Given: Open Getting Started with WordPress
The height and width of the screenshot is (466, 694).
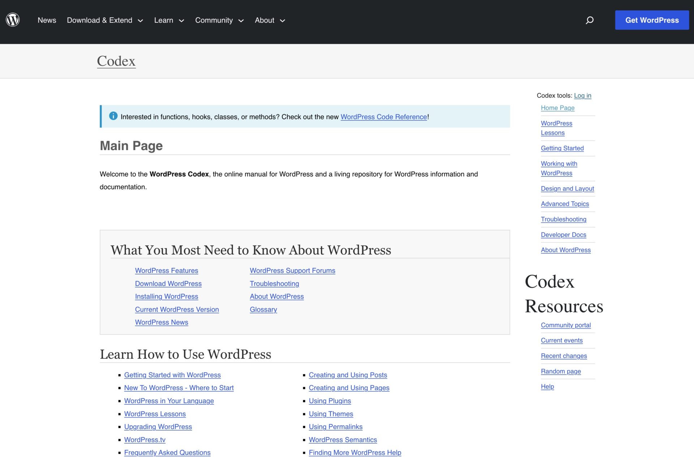Looking at the screenshot, I should [172, 375].
